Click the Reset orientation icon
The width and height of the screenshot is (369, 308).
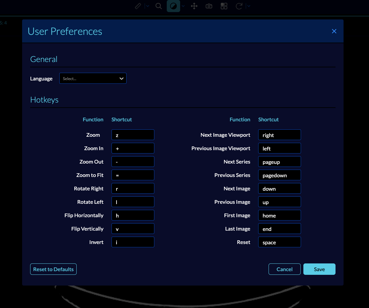[239, 6]
